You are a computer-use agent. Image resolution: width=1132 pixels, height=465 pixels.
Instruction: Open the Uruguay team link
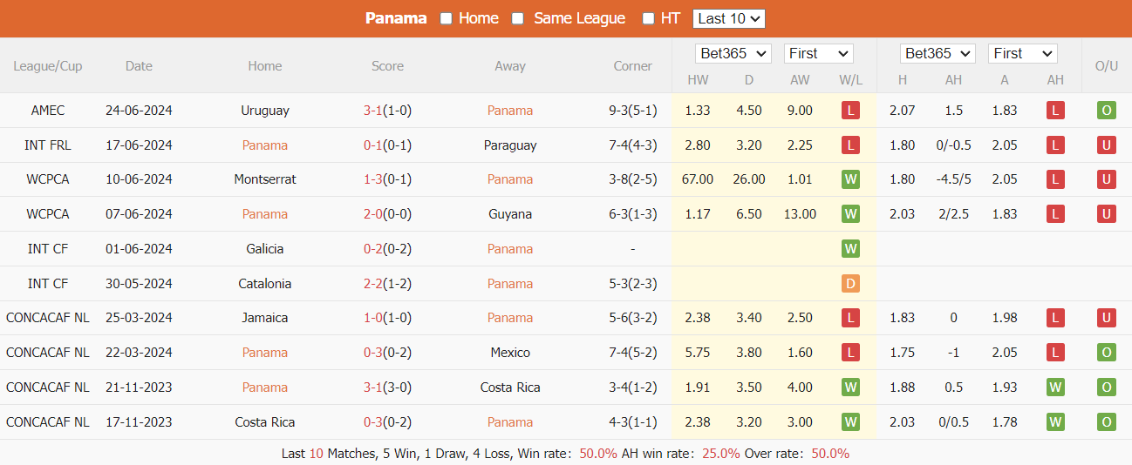tap(265, 111)
